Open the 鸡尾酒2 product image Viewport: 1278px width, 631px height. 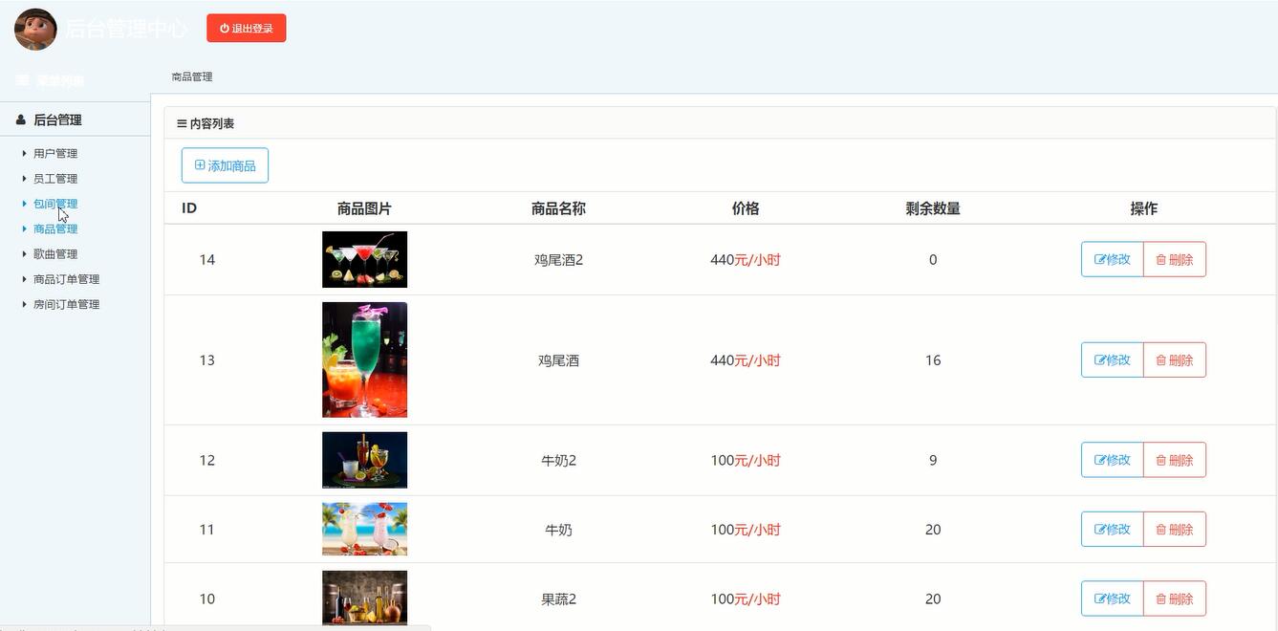364,259
